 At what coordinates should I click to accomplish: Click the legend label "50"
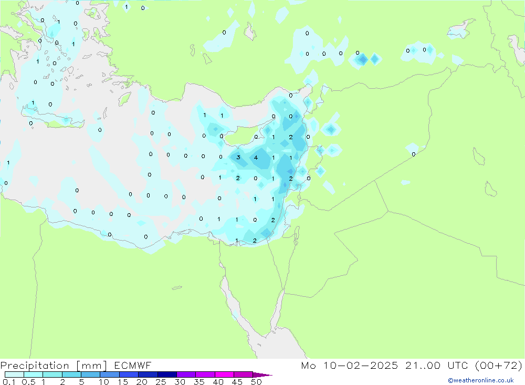pos(257,382)
